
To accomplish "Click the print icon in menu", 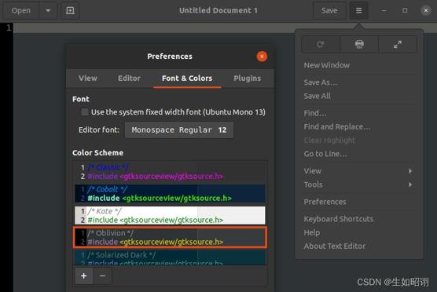I will tap(359, 44).
